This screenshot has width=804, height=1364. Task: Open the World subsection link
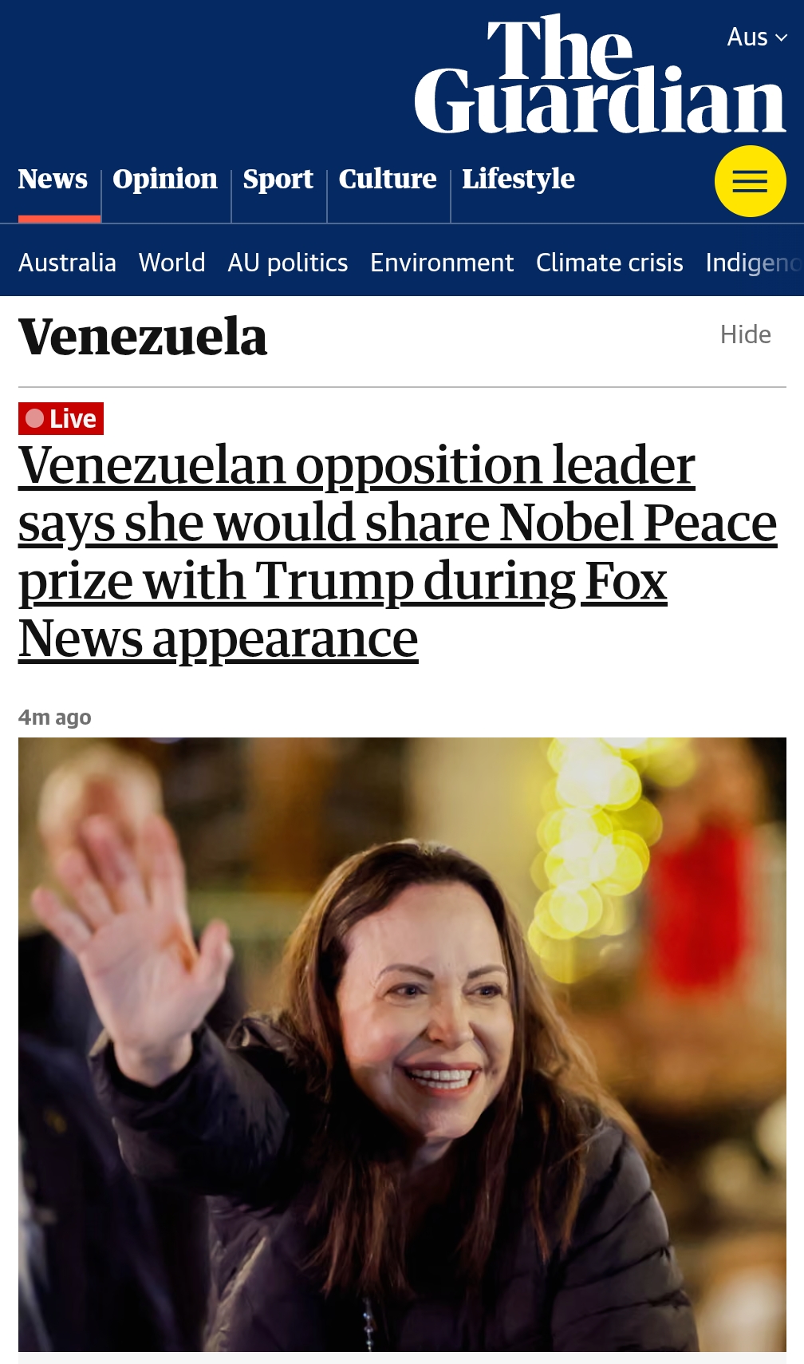(x=172, y=263)
